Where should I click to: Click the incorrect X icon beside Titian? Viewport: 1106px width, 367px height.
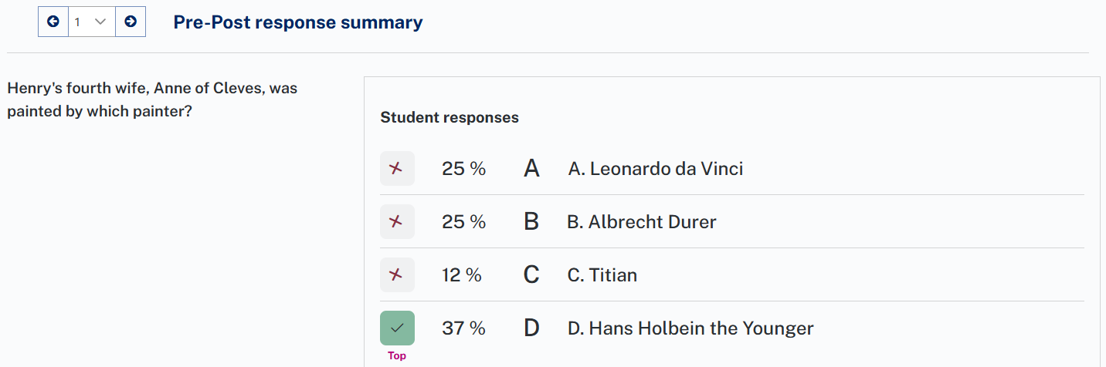(397, 274)
